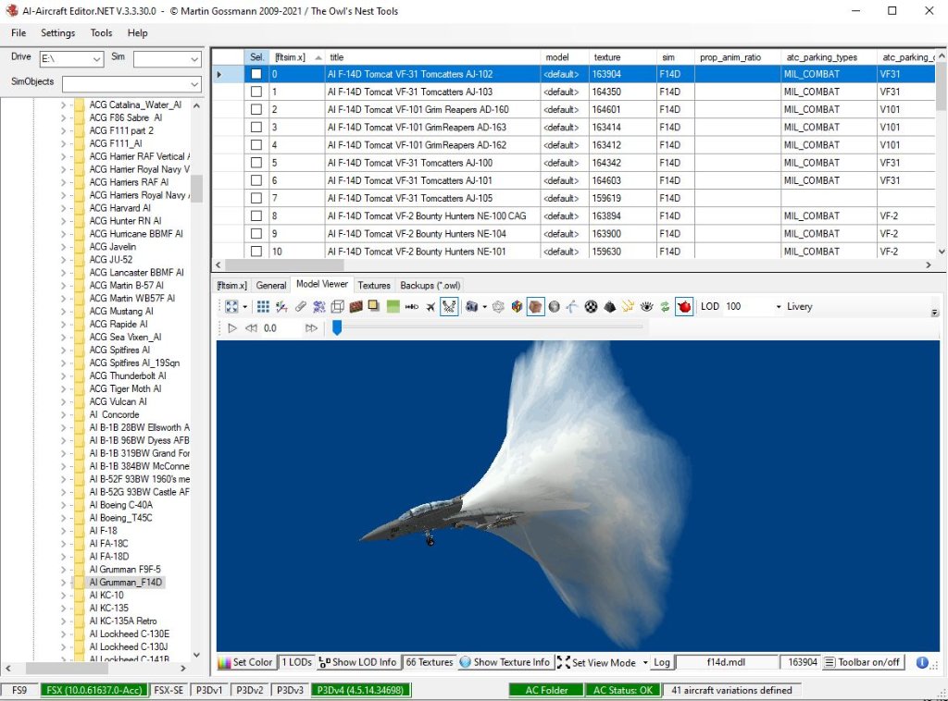This screenshot has width=948, height=701.
Task: Tick the checkbox for row 0
Action: 256,74
